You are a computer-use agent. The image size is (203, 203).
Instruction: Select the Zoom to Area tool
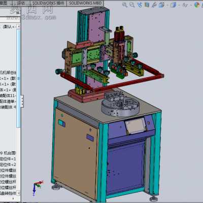click(x=132, y=5)
